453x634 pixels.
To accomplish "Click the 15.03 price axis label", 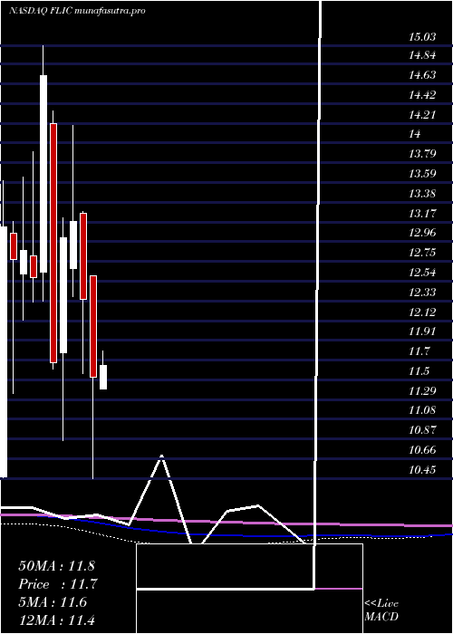I will click(422, 38).
